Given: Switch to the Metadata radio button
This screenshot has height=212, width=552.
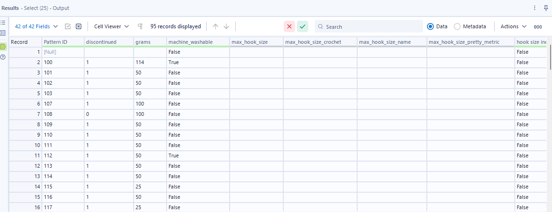Looking at the screenshot, I should point(457,26).
